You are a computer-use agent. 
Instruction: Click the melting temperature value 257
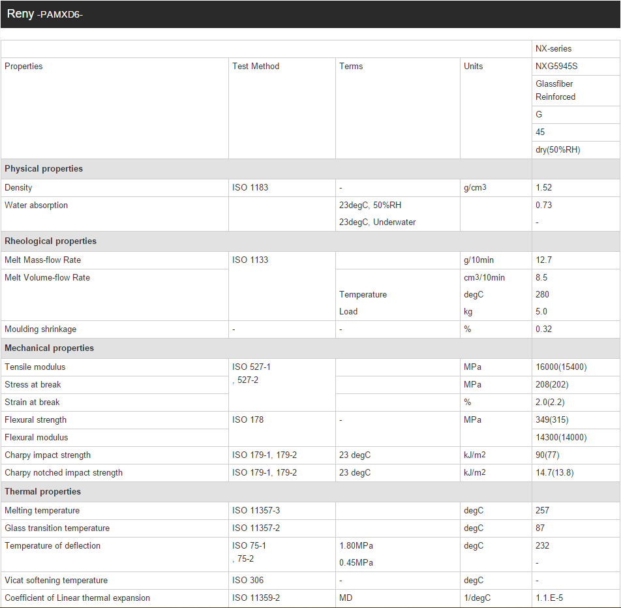(542, 511)
